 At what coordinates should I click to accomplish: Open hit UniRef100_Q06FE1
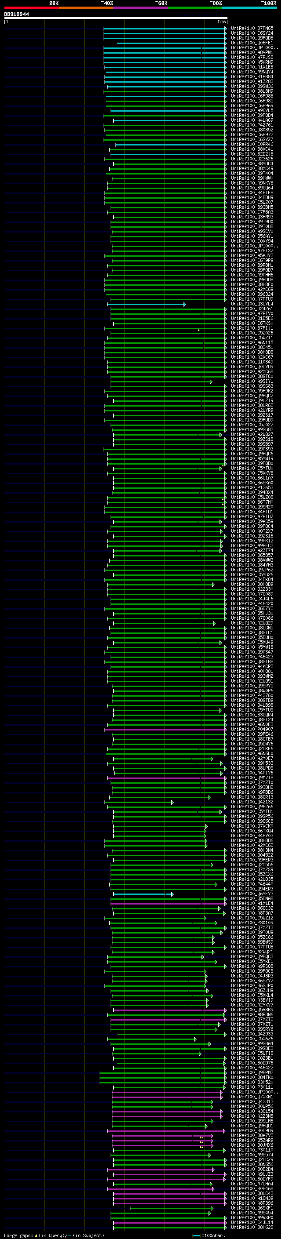[252, 43]
